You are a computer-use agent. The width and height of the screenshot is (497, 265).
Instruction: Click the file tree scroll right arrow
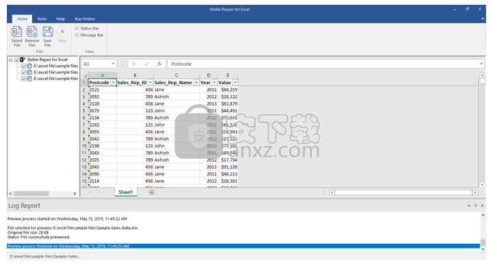pos(75,193)
